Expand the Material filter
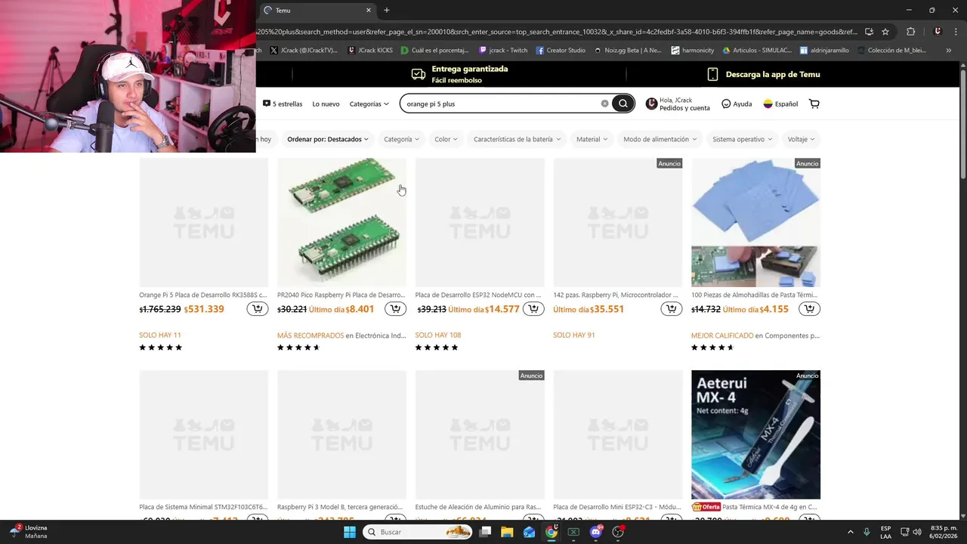Viewport: 967px width, 544px height. (x=592, y=139)
